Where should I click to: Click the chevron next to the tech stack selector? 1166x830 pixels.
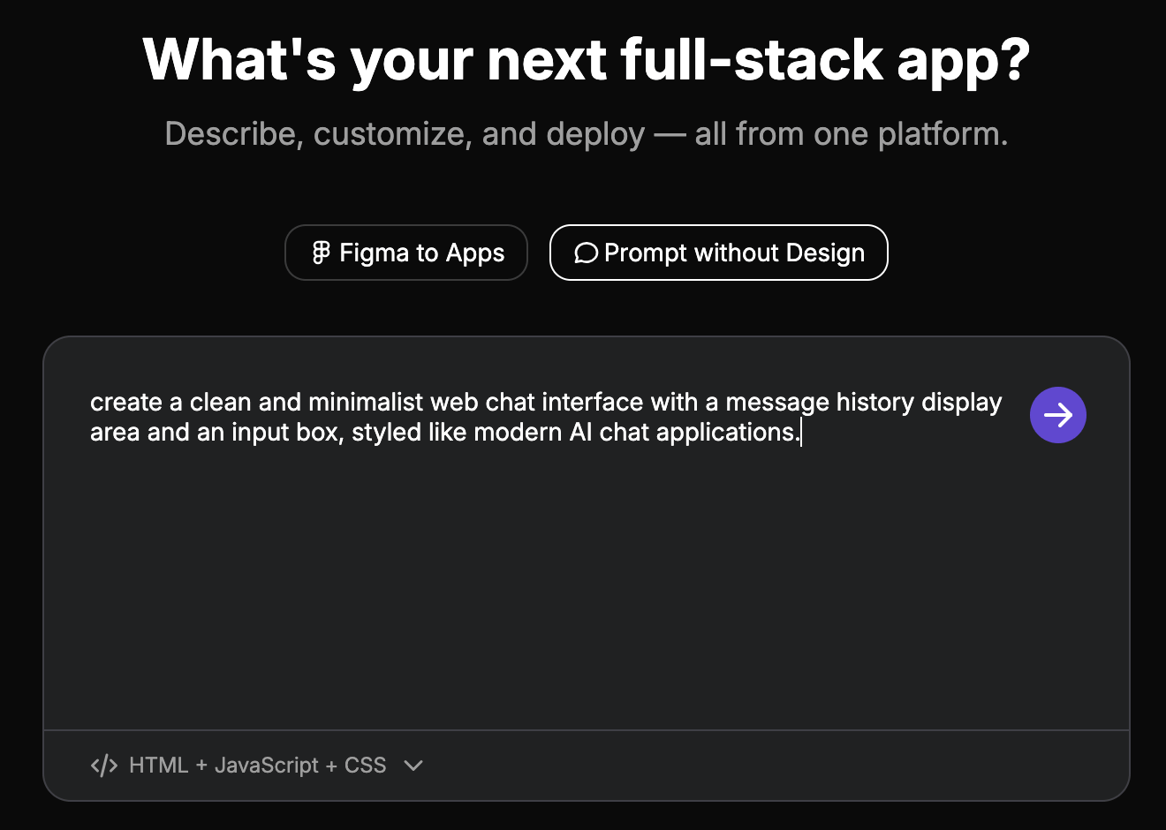pyautogui.click(x=413, y=766)
